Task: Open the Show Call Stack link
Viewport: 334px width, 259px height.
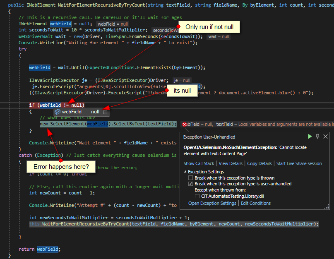Action: pos(199,163)
